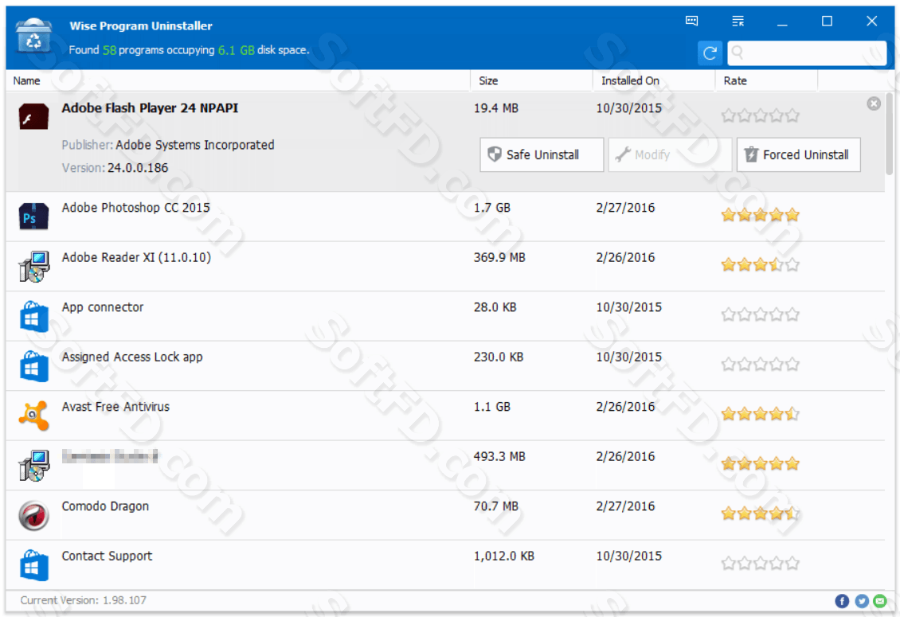
Task: Open the menu list icon in title bar
Action: click(738, 21)
